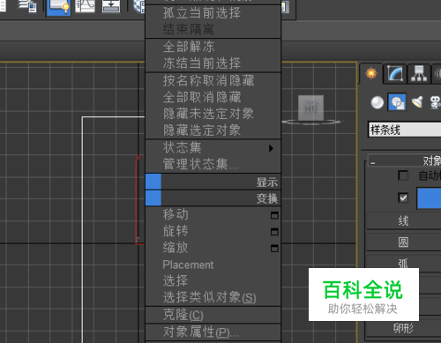Open Rotate (旋转) settings box icon
This screenshot has height=343, width=441.
click(274, 232)
